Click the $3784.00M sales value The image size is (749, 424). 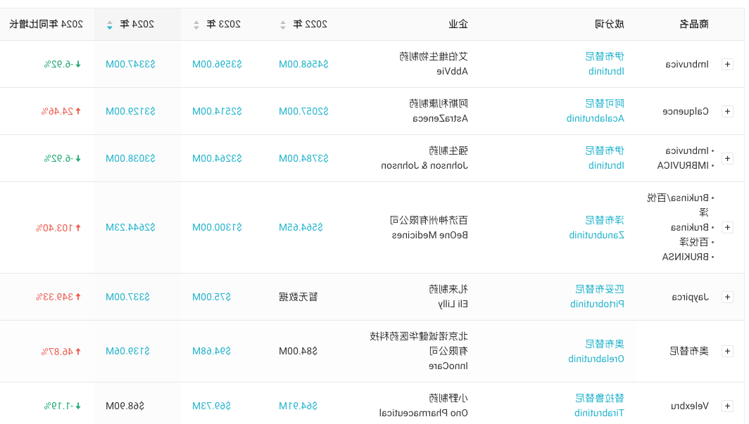pos(304,158)
